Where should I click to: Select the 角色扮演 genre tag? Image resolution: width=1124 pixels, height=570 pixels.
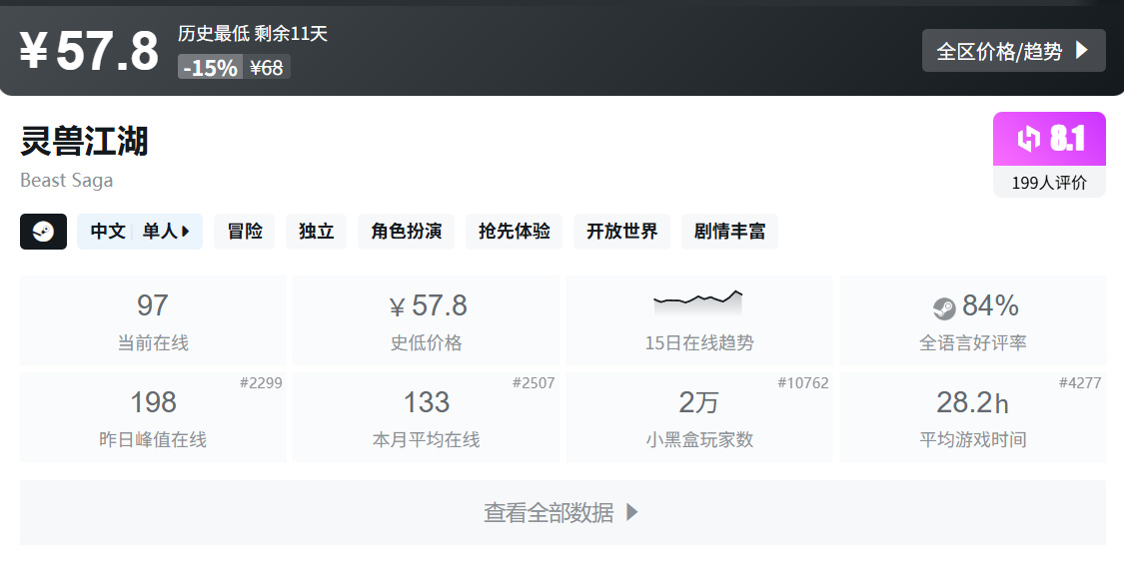[407, 232]
